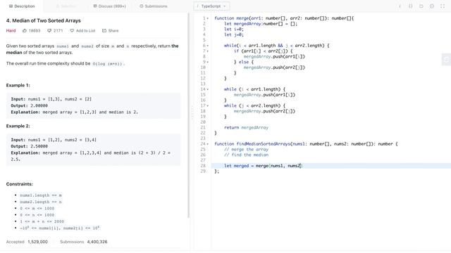
Task: Click the Share link text
Action: click(113, 30)
